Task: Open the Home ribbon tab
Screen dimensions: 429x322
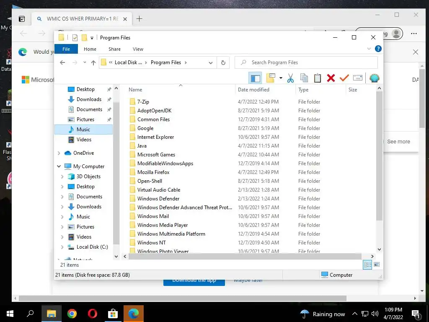Action: point(90,49)
